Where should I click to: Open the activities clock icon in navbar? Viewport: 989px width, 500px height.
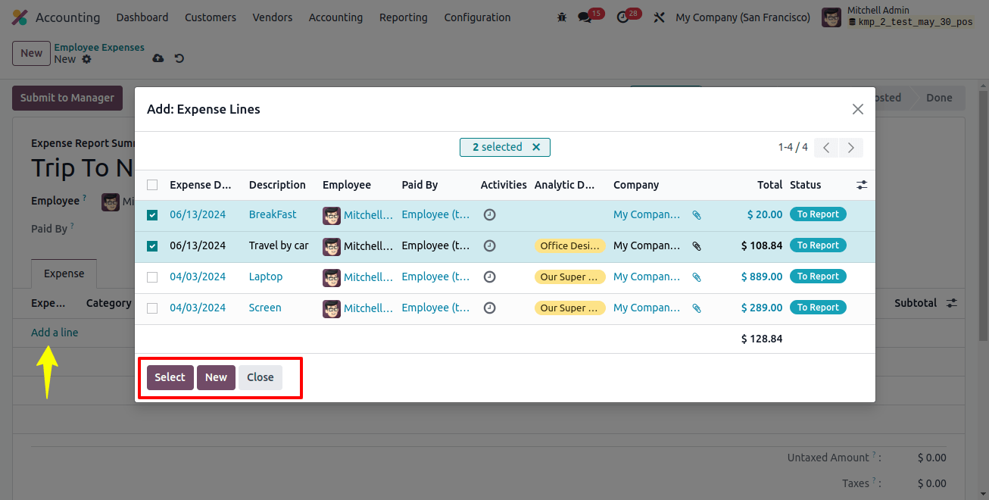tap(622, 17)
